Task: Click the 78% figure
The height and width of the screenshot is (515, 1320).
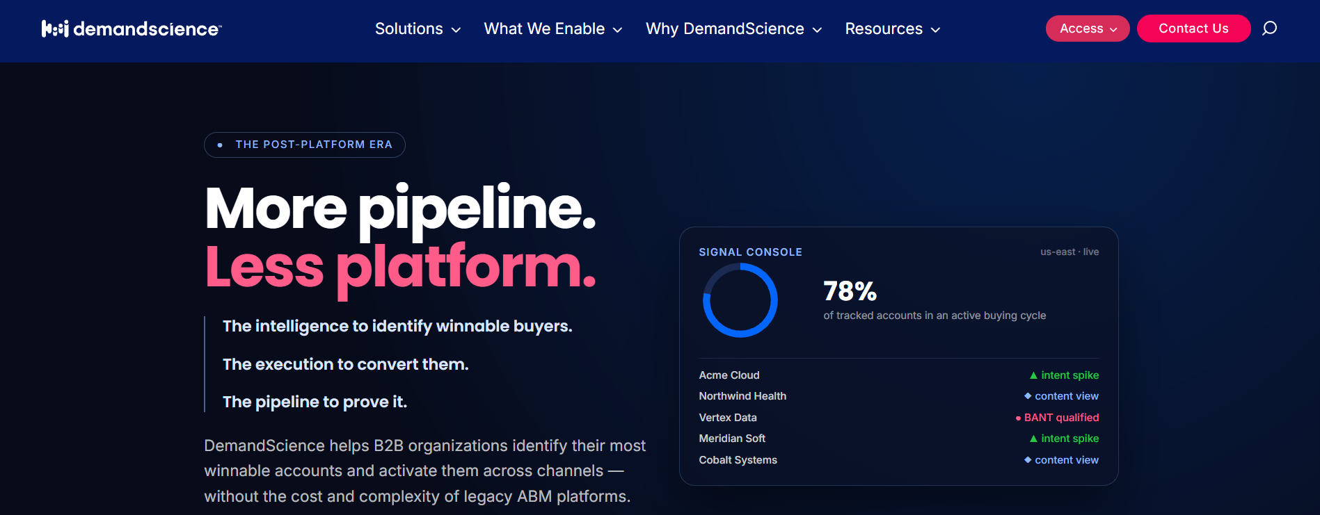Action: 850,291
